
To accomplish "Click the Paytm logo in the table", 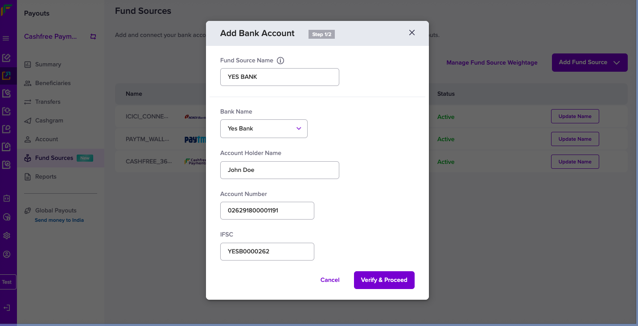I will (x=195, y=139).
